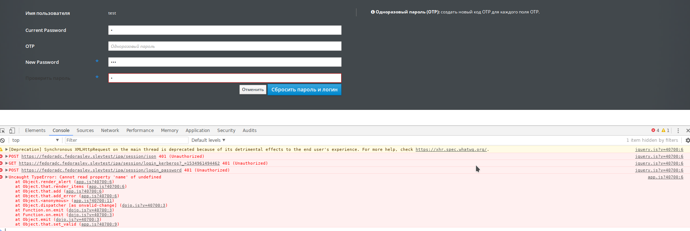Click the Отменить button
This screenshot has width=690, height=231.
pyautogui.click(x=253, y=90)
